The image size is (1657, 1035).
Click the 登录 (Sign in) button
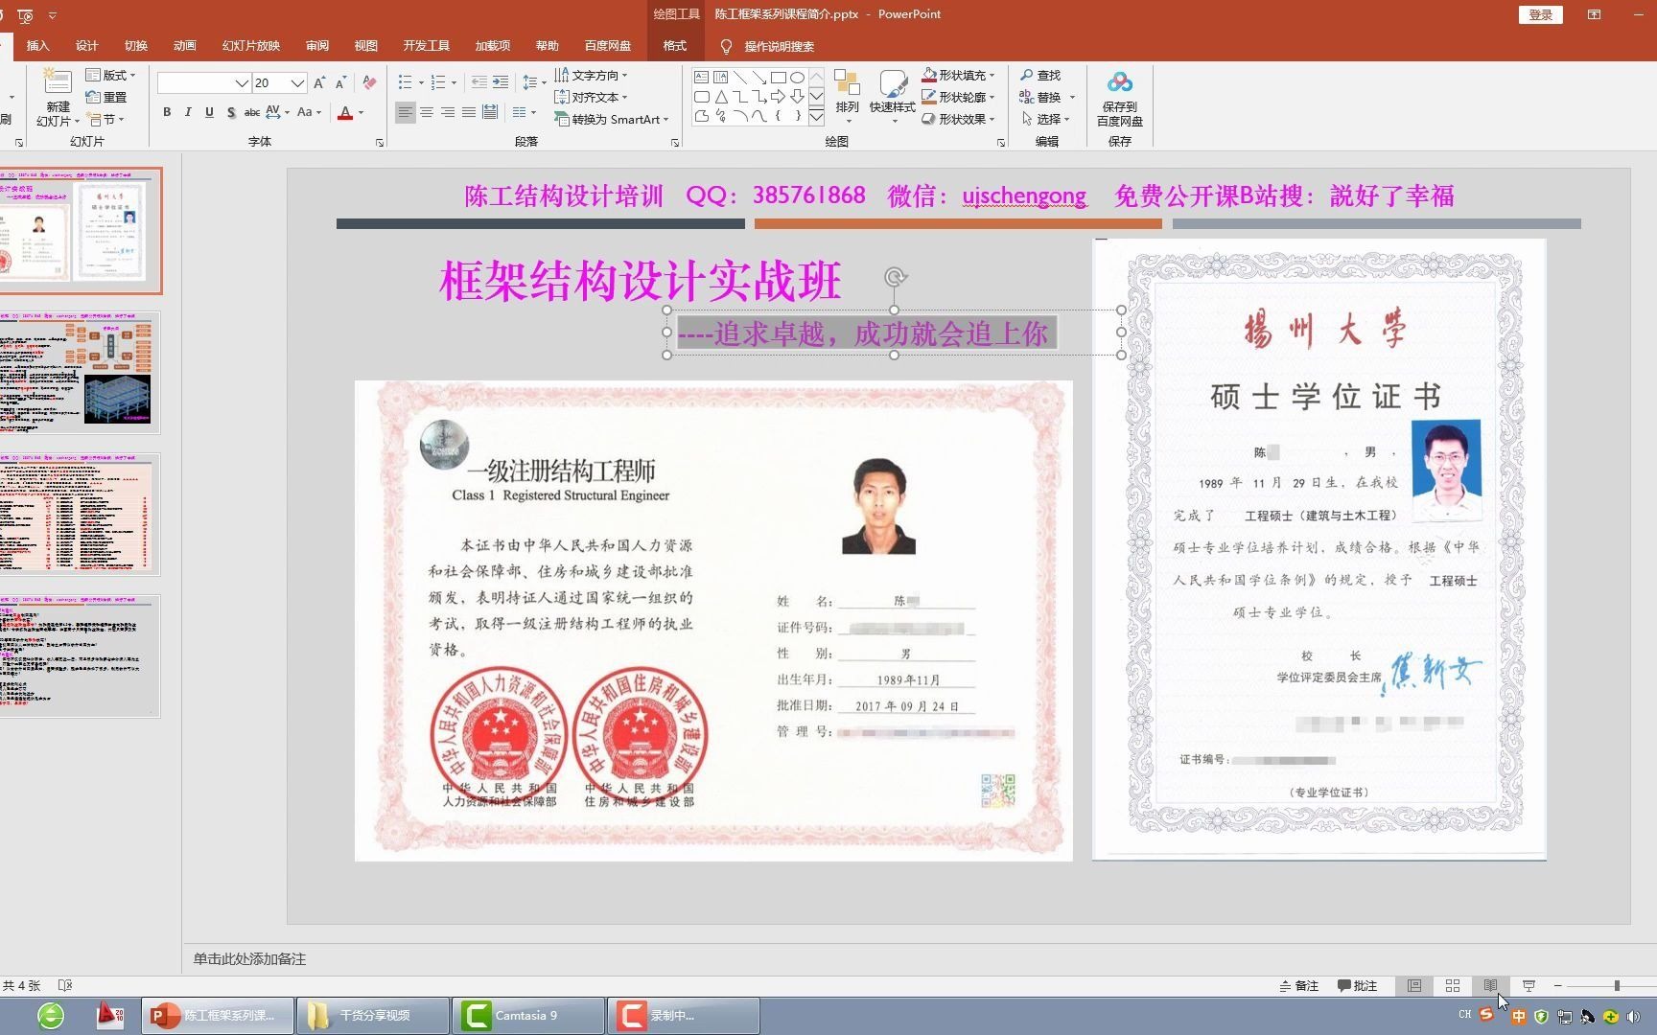pos(1540,14)
